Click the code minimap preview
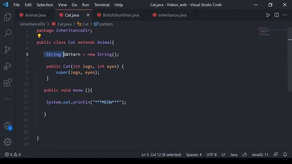This screenshot has width=292, height=164. click(264, 31)
